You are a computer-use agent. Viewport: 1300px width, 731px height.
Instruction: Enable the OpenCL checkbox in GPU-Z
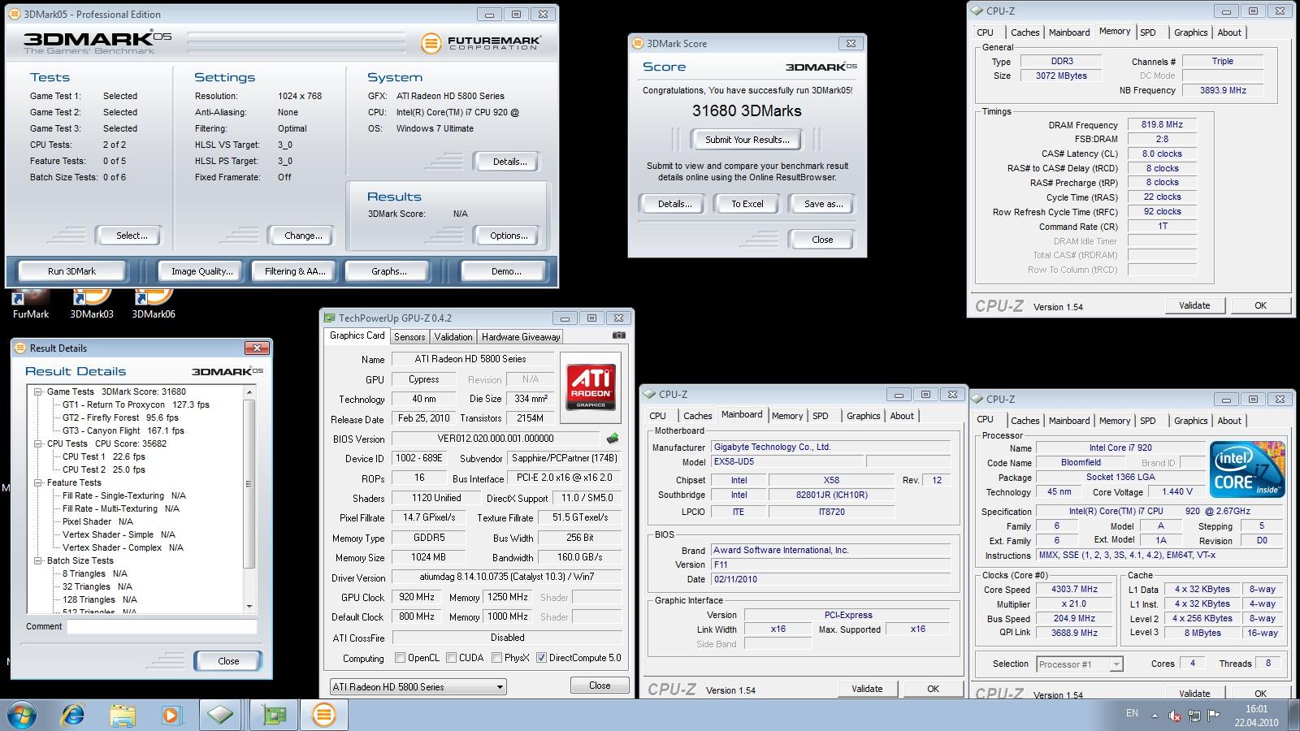[400, 658]
